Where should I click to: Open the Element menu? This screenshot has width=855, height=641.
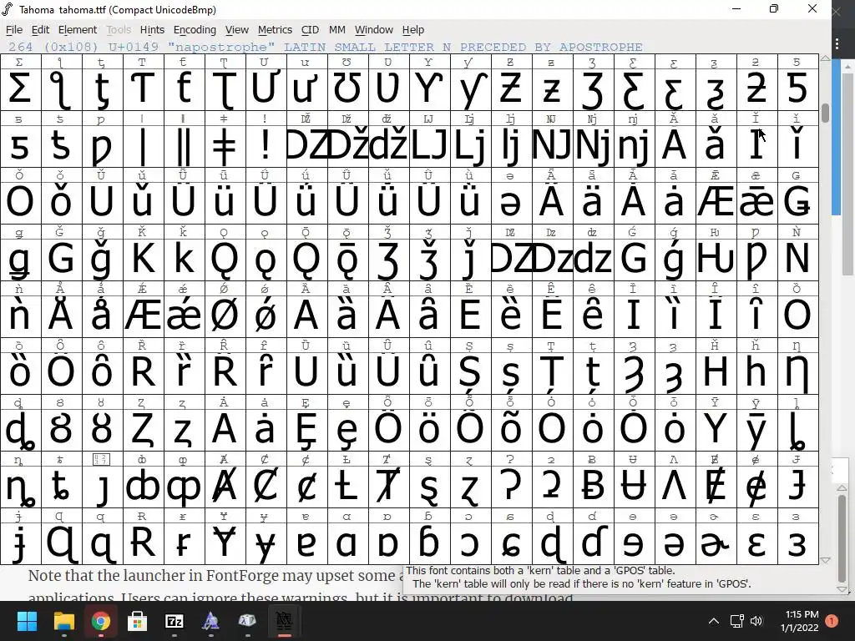(78, 30)
